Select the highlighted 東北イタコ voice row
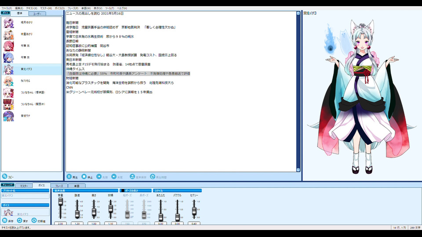 click(32, 69)
